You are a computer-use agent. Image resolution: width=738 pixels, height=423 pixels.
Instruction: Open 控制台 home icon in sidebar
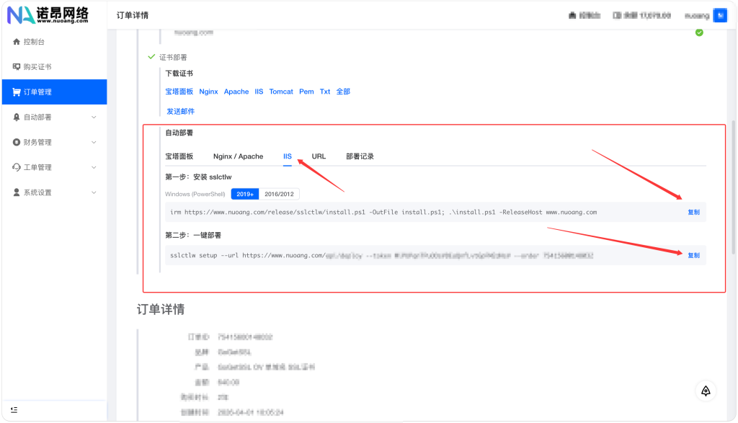(17, 42)
